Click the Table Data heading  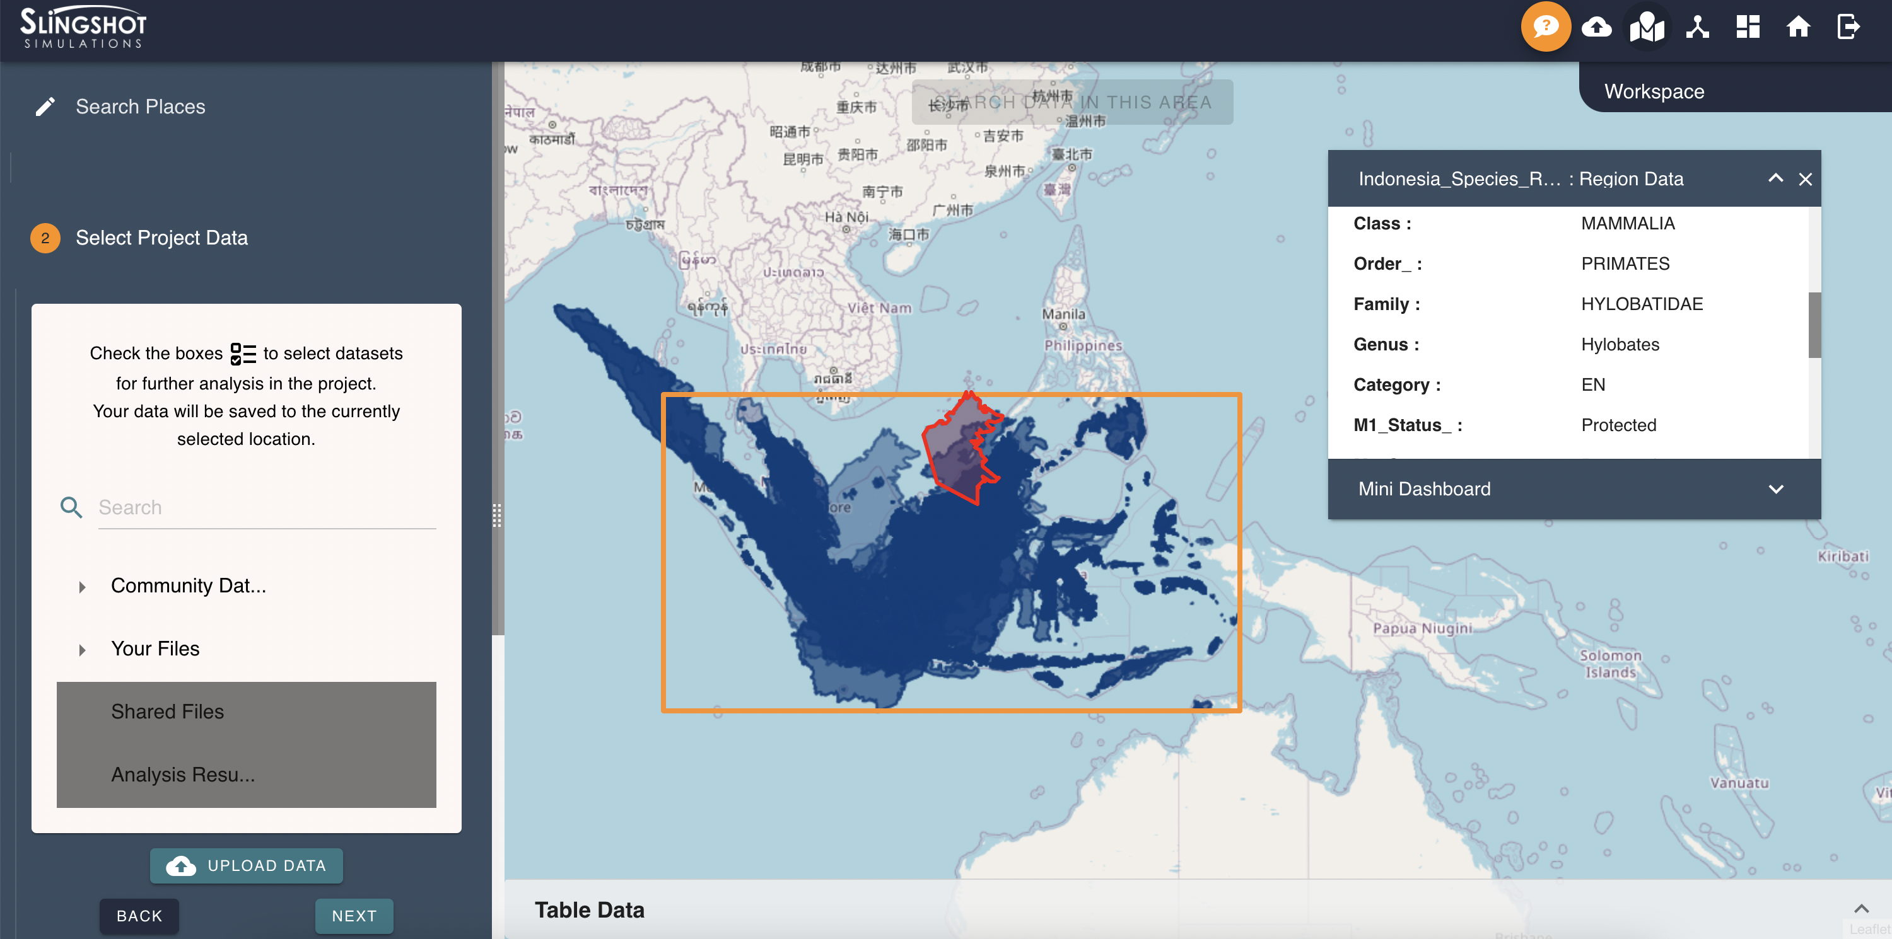[589, 909]
